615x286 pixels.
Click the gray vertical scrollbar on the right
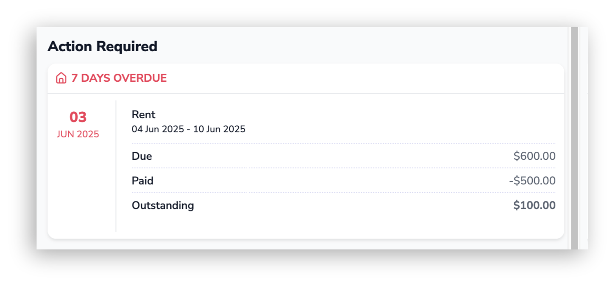pyautogui.click(x=574, y=138)
